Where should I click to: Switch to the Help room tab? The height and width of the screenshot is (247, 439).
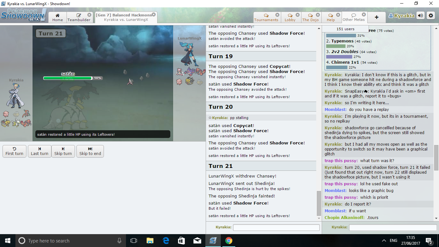pyautogui.click(x=331, y=17)
